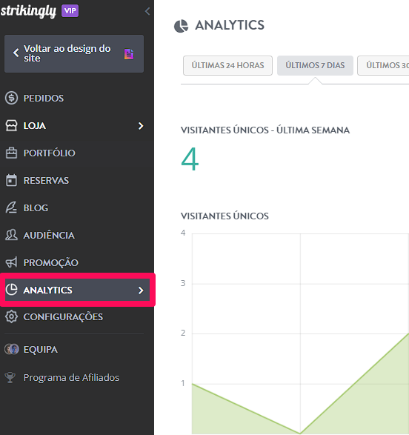The height and width of the screenshot is (435, 409).
Task: Open Programa de Afiliados link
Action: click(71, 378)
